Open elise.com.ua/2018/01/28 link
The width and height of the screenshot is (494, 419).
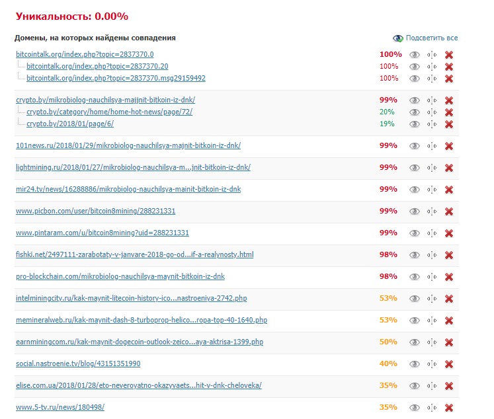(139, 385)
